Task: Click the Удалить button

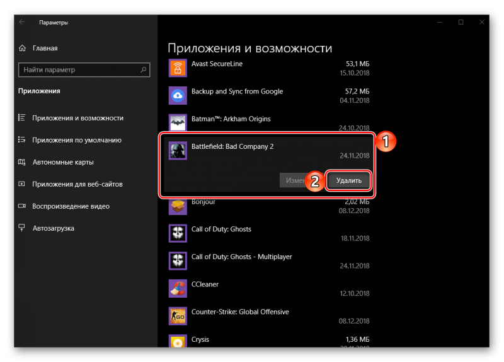Action: pos(349,180)
